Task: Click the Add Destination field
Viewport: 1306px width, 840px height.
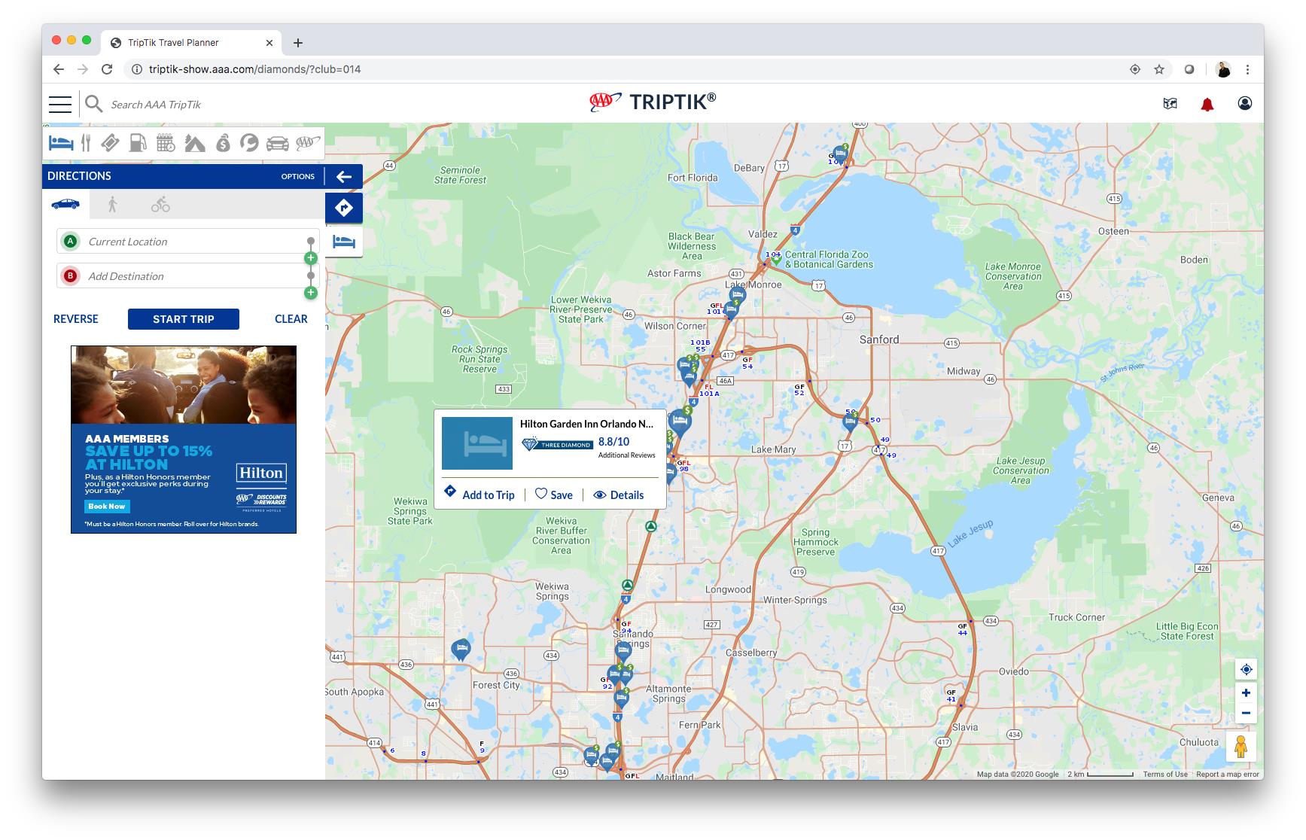Action: tap(188, 276)
